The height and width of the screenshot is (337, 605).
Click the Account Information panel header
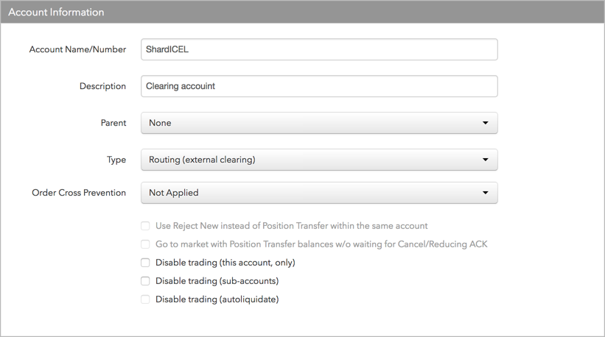(x=302, y=12)
